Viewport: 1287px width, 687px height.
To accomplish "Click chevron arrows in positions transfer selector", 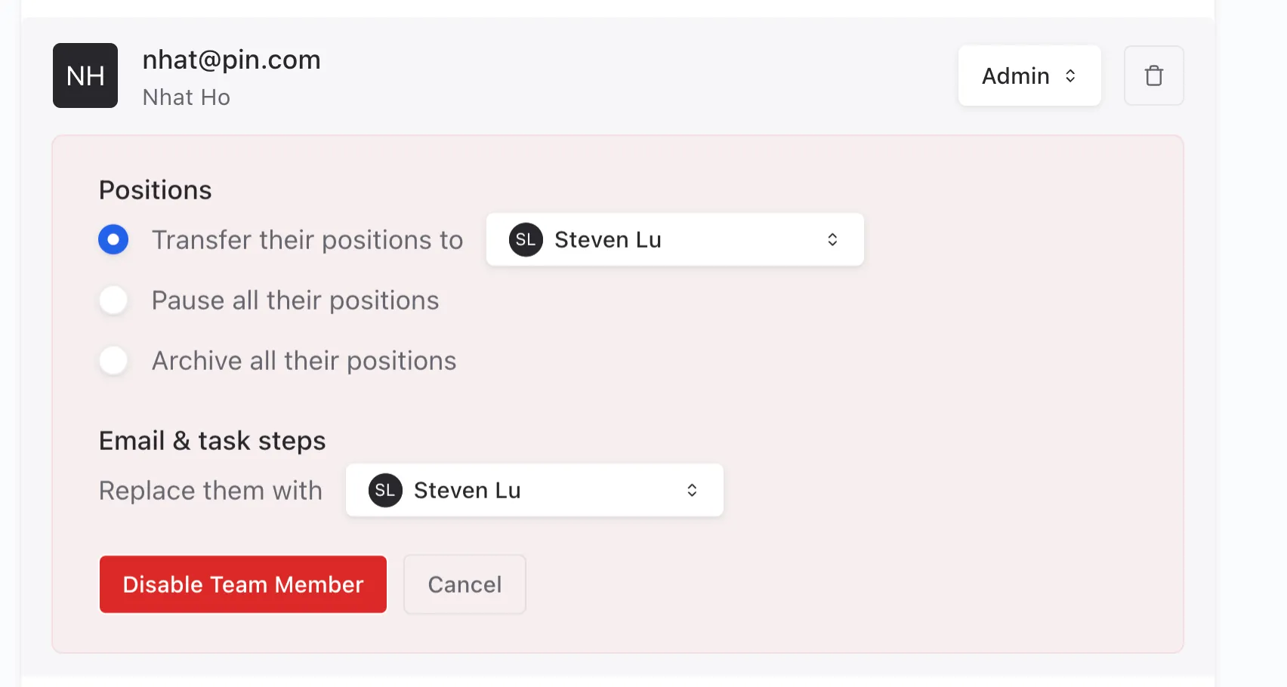I will coord(832,239).
